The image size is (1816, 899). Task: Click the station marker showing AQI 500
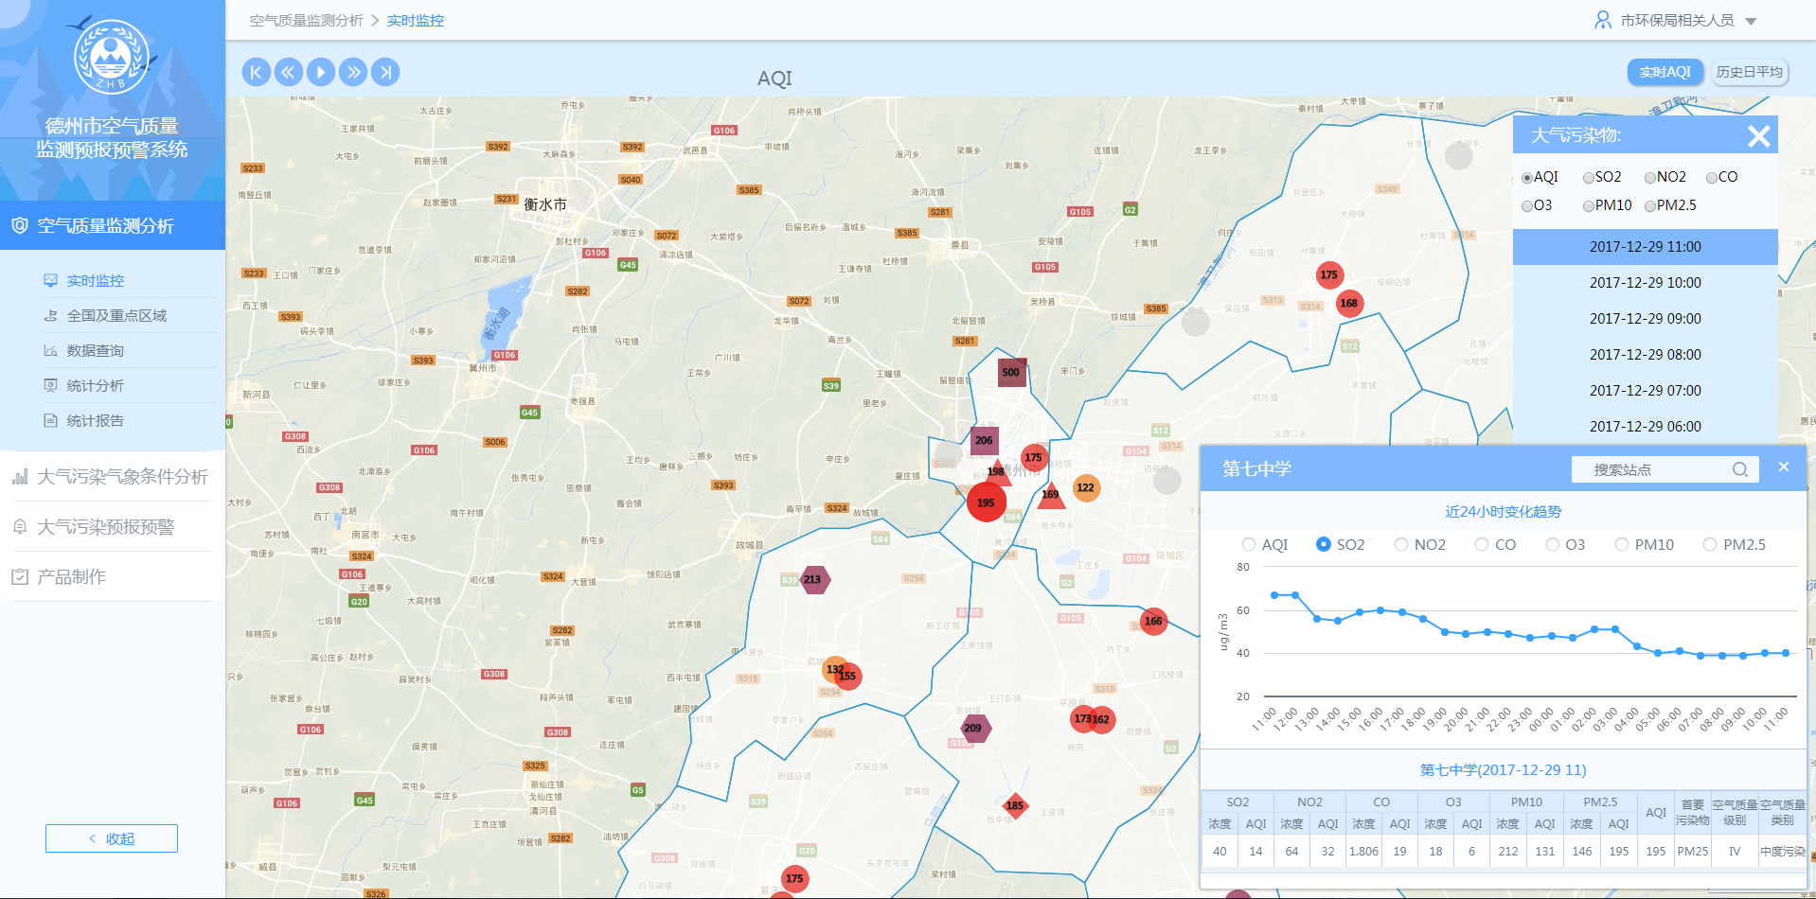click(1011, 372)
